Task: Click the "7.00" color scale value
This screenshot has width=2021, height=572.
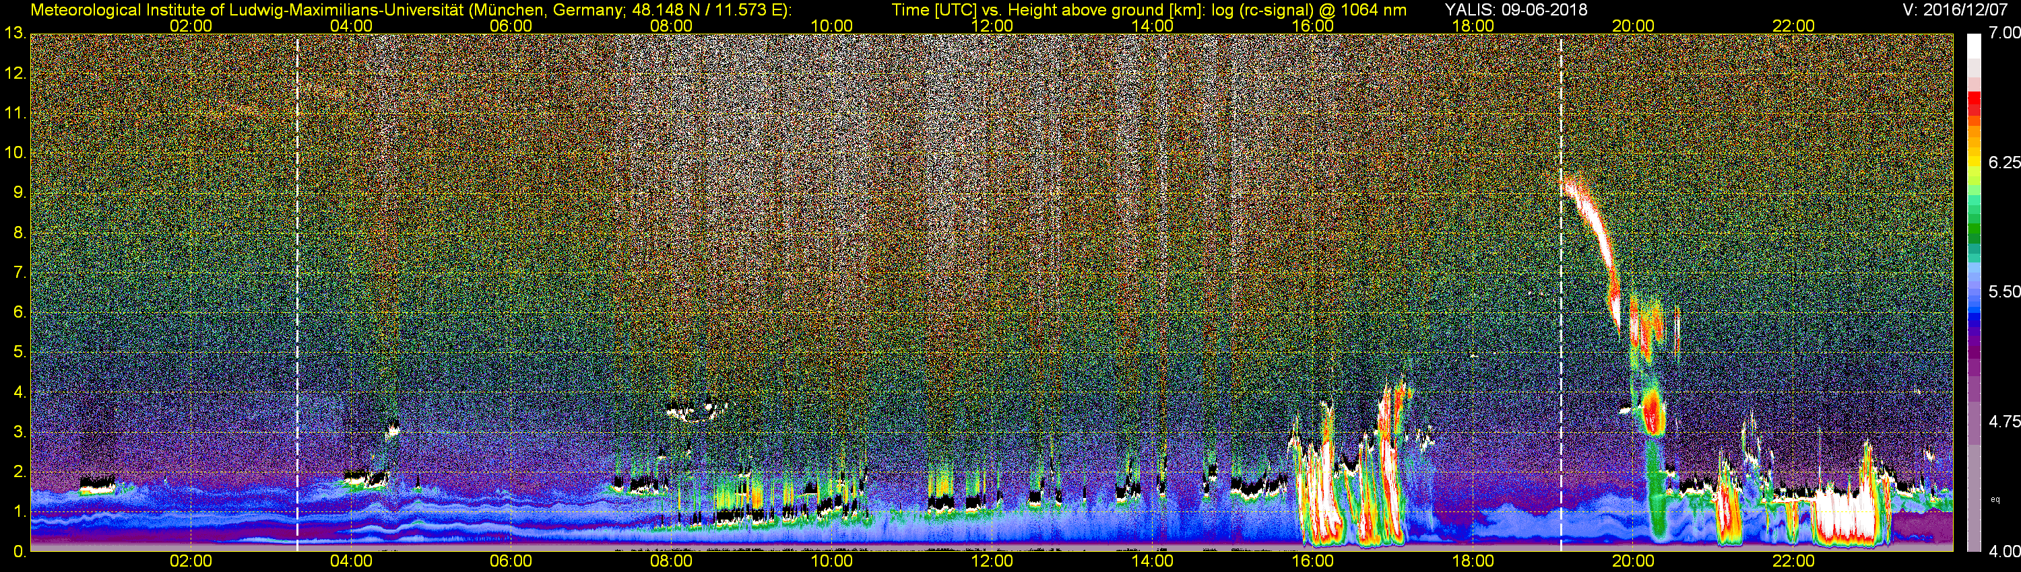Action: (x=2003, y=34)
